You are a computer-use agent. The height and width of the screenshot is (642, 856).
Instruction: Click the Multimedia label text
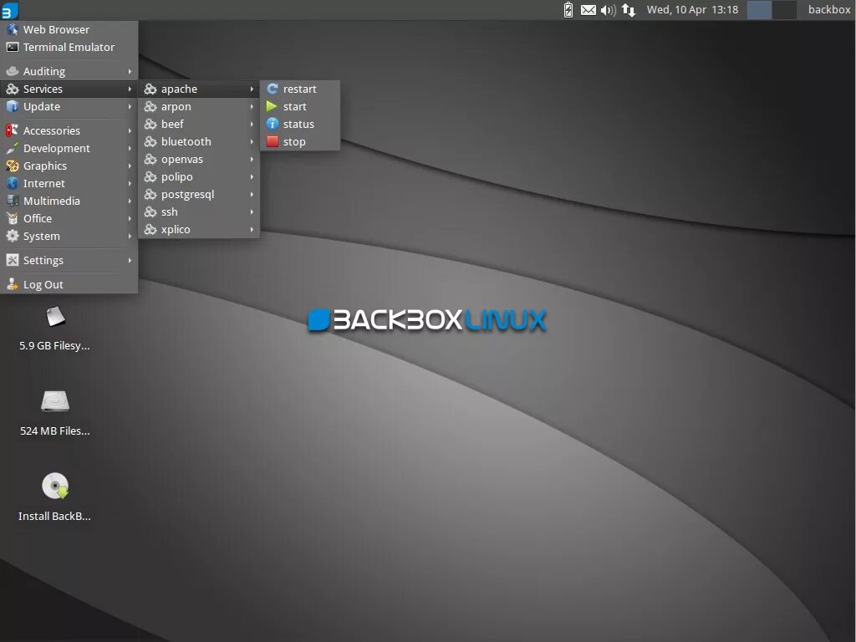pyautogui.click(x=51, y=201)
